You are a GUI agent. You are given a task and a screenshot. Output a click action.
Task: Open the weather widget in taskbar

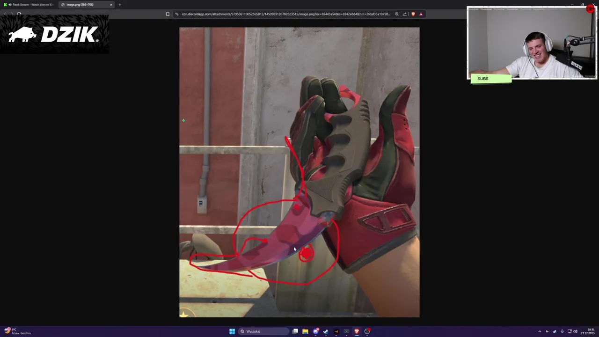(x=17, y=331)
